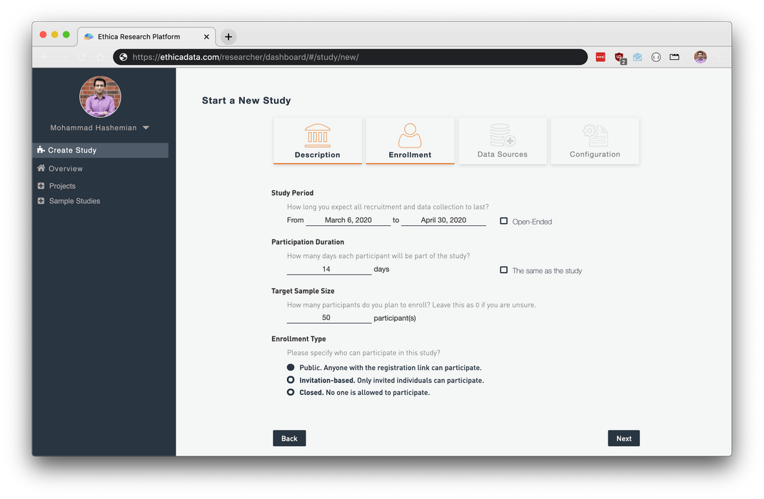Click the Overview home icon in sidebar
The image size is (764, 499).
41,168
